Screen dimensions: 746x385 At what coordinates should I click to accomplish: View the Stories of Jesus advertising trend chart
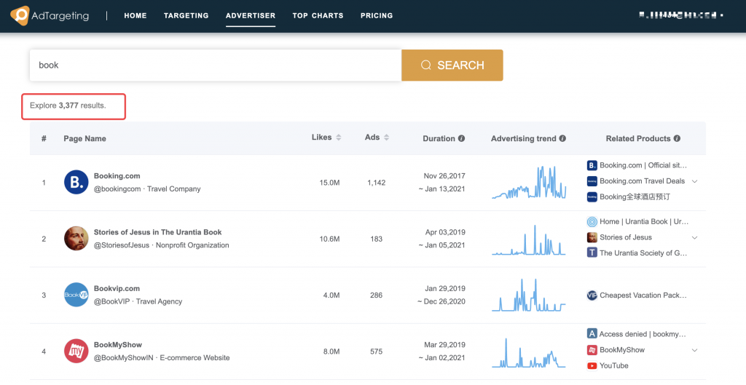pos(529,239)
